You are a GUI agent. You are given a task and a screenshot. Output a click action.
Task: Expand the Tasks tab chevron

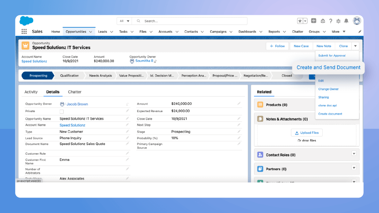132,32
